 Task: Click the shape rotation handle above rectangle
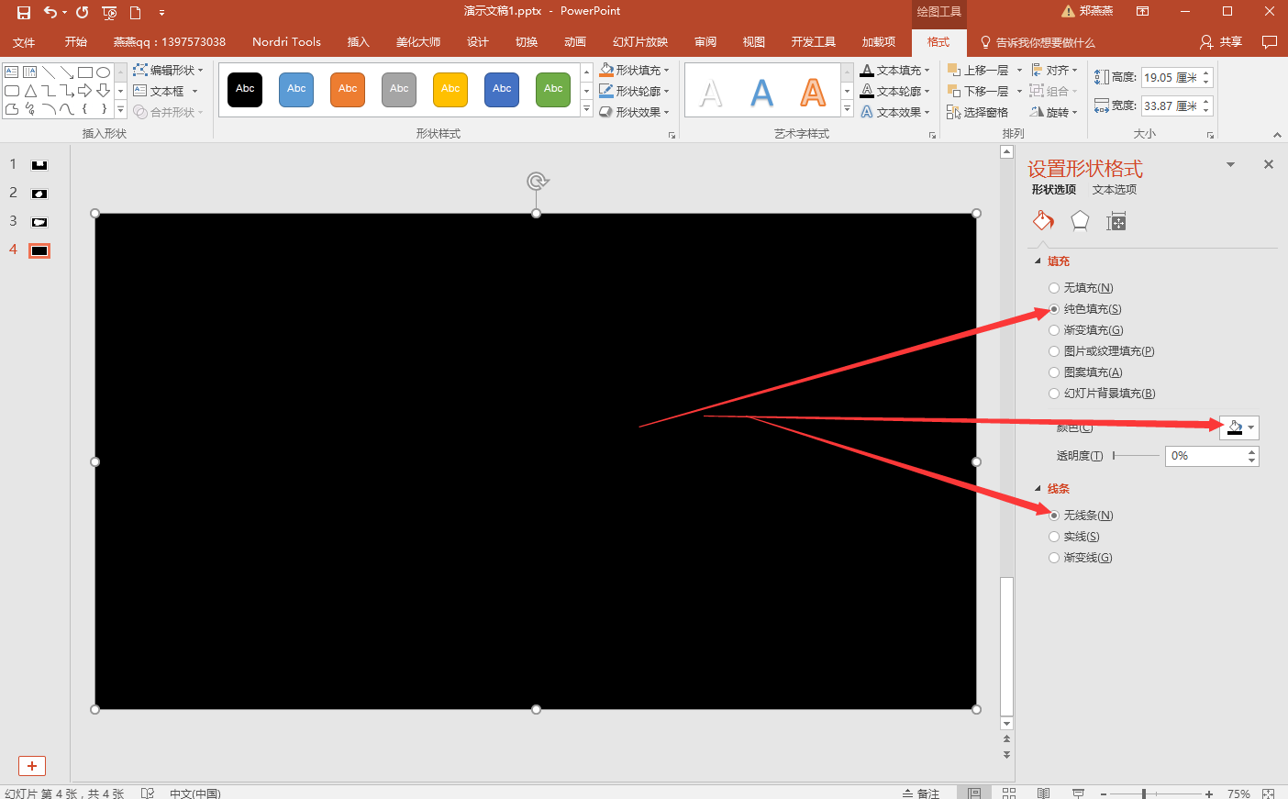click(537, 182)
